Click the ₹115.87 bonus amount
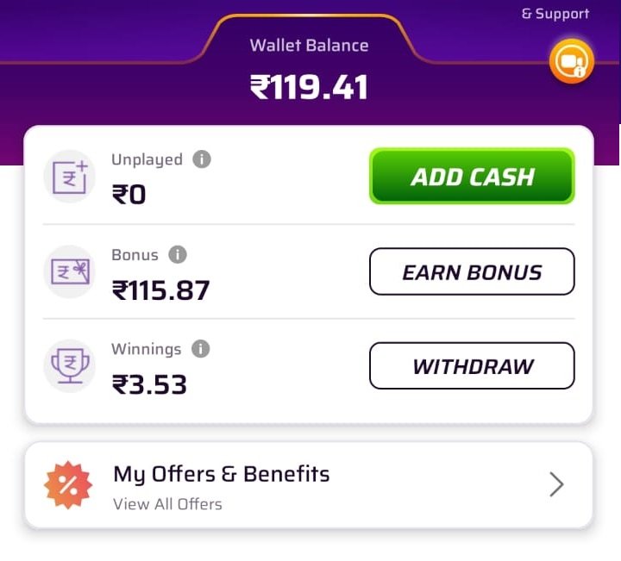Viewport: 621px width, 561px height. [x=160, y=290]
